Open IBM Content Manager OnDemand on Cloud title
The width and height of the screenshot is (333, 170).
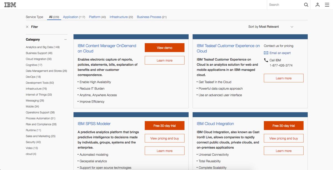[x=107, y=48]
